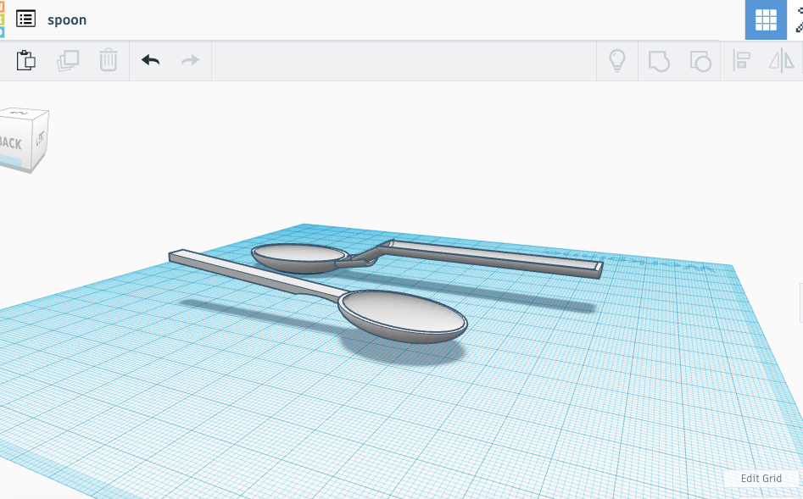This screenshot has height=499, width=803.
Task: Click the LEFT face of view cube
Action: click(x=42, y=138)
